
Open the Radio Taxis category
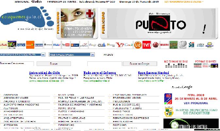click(x=121, y=111)
